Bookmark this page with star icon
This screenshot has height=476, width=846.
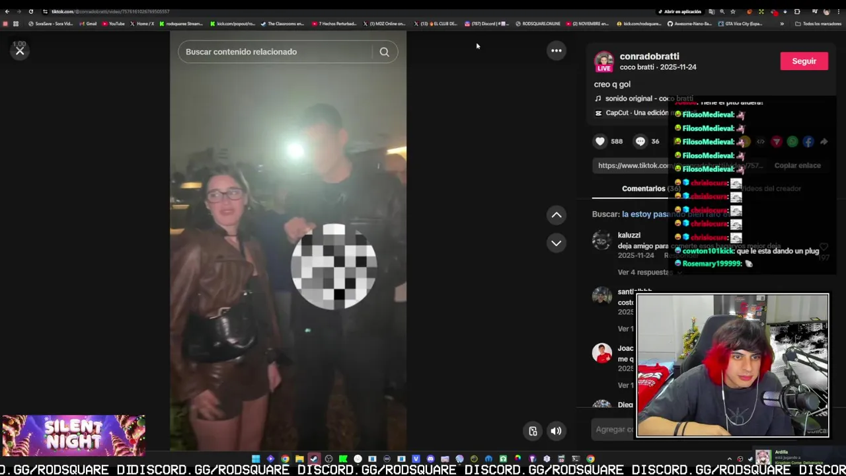coord(732,11)
